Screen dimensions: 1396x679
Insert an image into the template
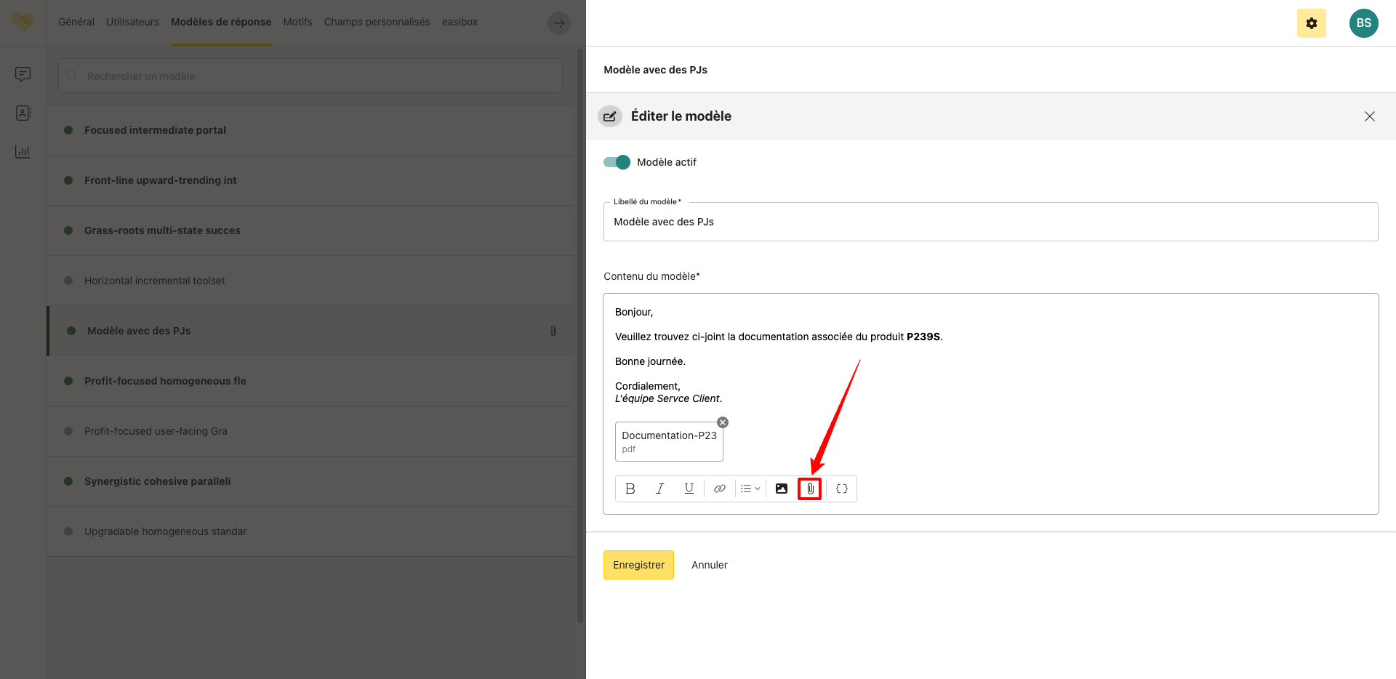click(781, 489)
